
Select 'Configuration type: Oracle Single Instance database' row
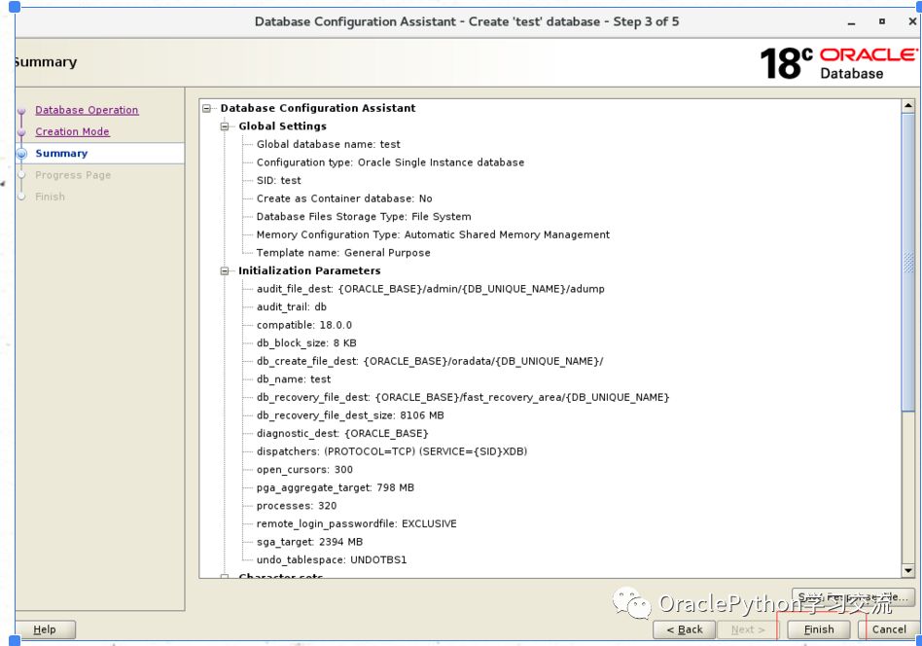coord(390,163)
